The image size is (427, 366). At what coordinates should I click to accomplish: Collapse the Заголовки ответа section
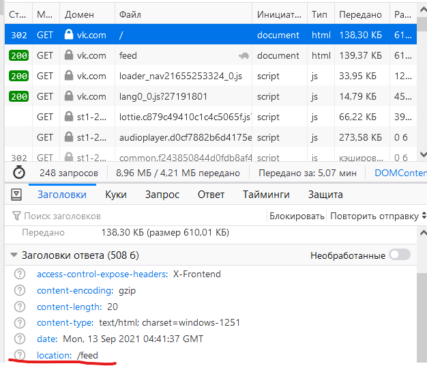[14, 255]
